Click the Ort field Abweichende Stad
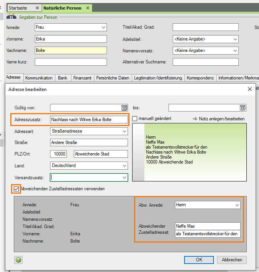This screenshot has width=259, height=272. click(101, 154)
